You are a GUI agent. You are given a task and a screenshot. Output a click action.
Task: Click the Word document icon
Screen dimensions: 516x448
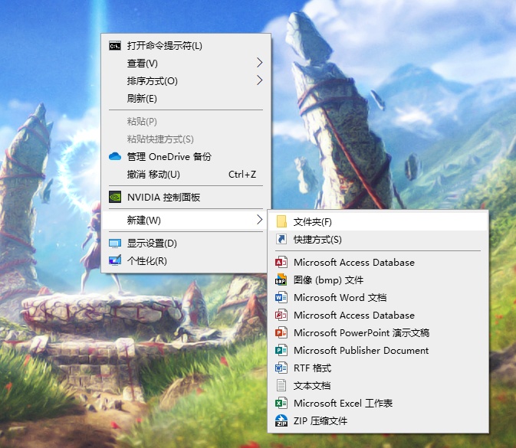(281, 297)
